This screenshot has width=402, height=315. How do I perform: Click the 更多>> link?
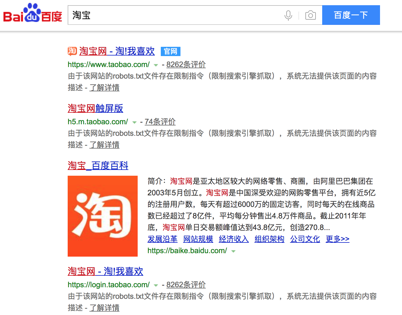[337, 239]
